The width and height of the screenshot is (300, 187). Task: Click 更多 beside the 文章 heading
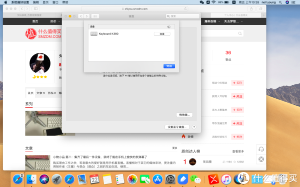click(174, 148)
